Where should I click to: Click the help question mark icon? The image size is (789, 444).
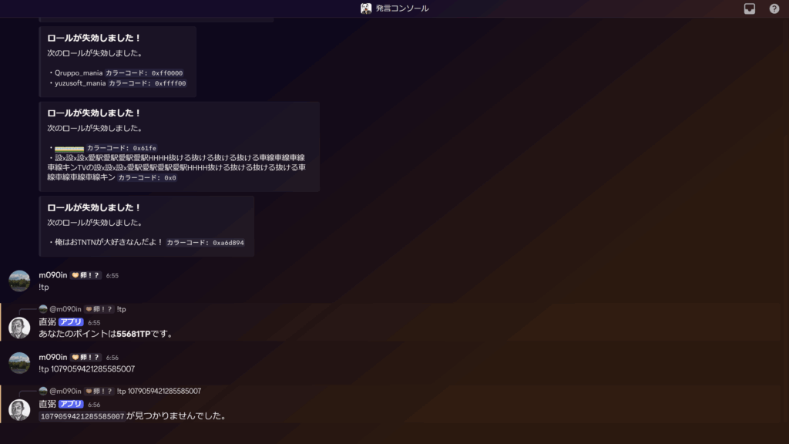pos(774,8)
